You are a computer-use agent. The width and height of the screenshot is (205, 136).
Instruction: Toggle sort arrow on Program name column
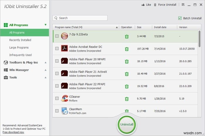click(x=117, y=27)
